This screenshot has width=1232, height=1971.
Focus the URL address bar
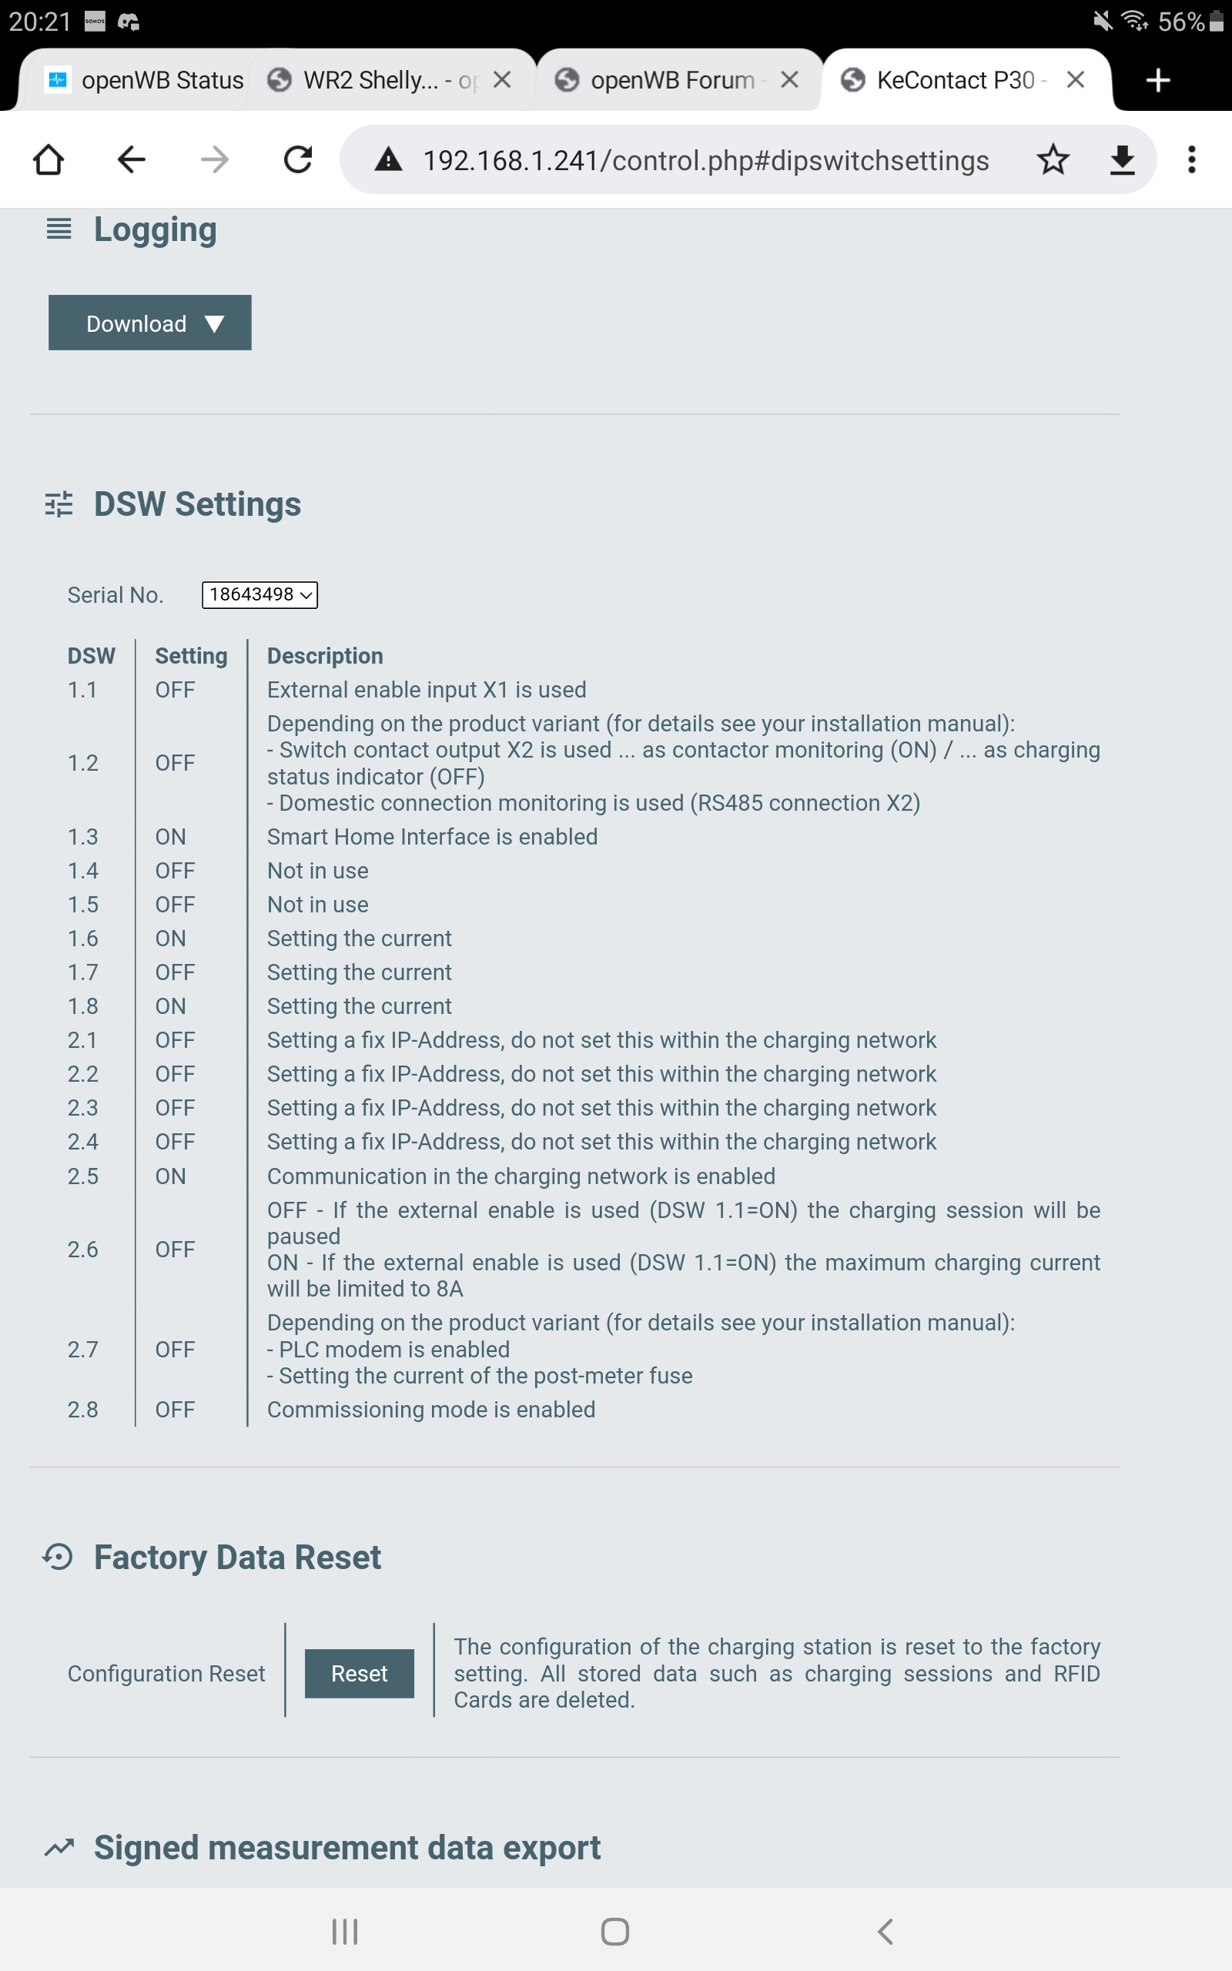[x=705, y=160]
